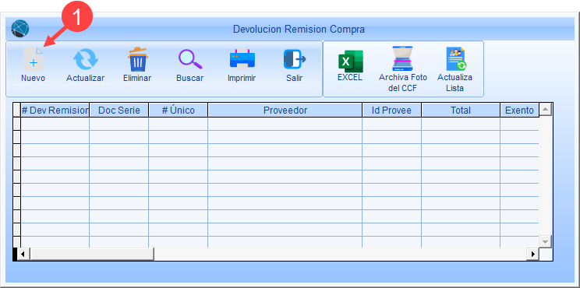Click the vertical scrollbar down arrow

(x=545, y=241)
